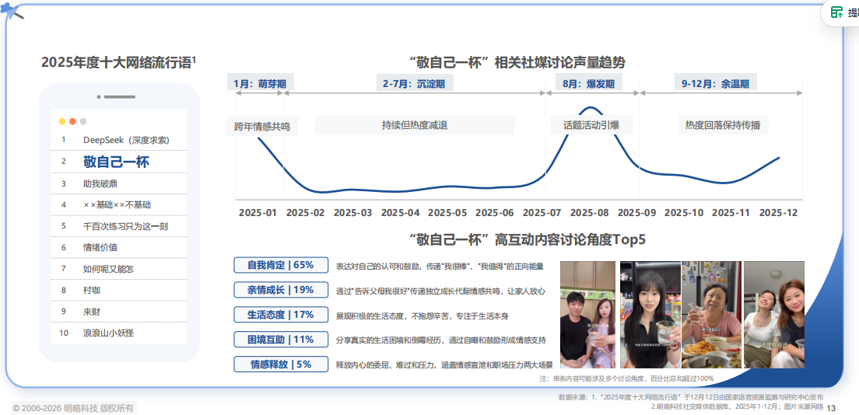The image size is (859, 415).
Task: Select the highlighted 敬自己一杯 list entry
Action: [119, 162]
